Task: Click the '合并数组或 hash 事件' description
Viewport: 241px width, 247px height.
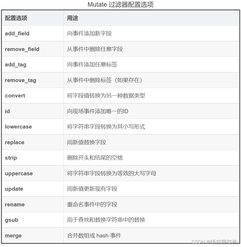Action: tap(94, 236)
